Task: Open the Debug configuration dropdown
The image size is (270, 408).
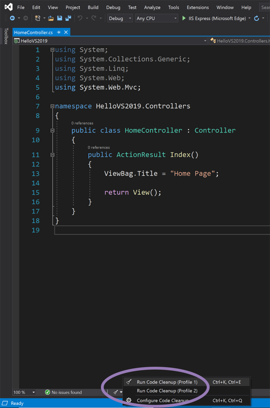Action: 120,19
